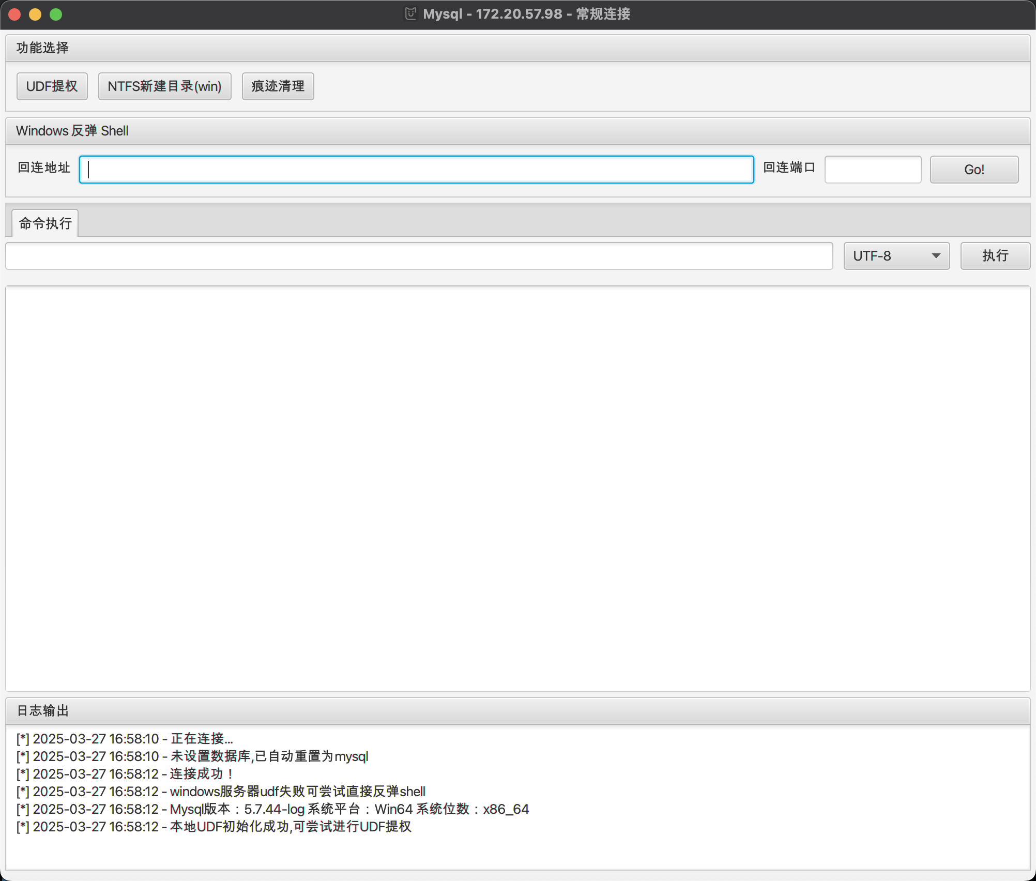1036x881 pixels.
Task: Click the Go! button
Action: pyautogui.click(x=974, y=170)
